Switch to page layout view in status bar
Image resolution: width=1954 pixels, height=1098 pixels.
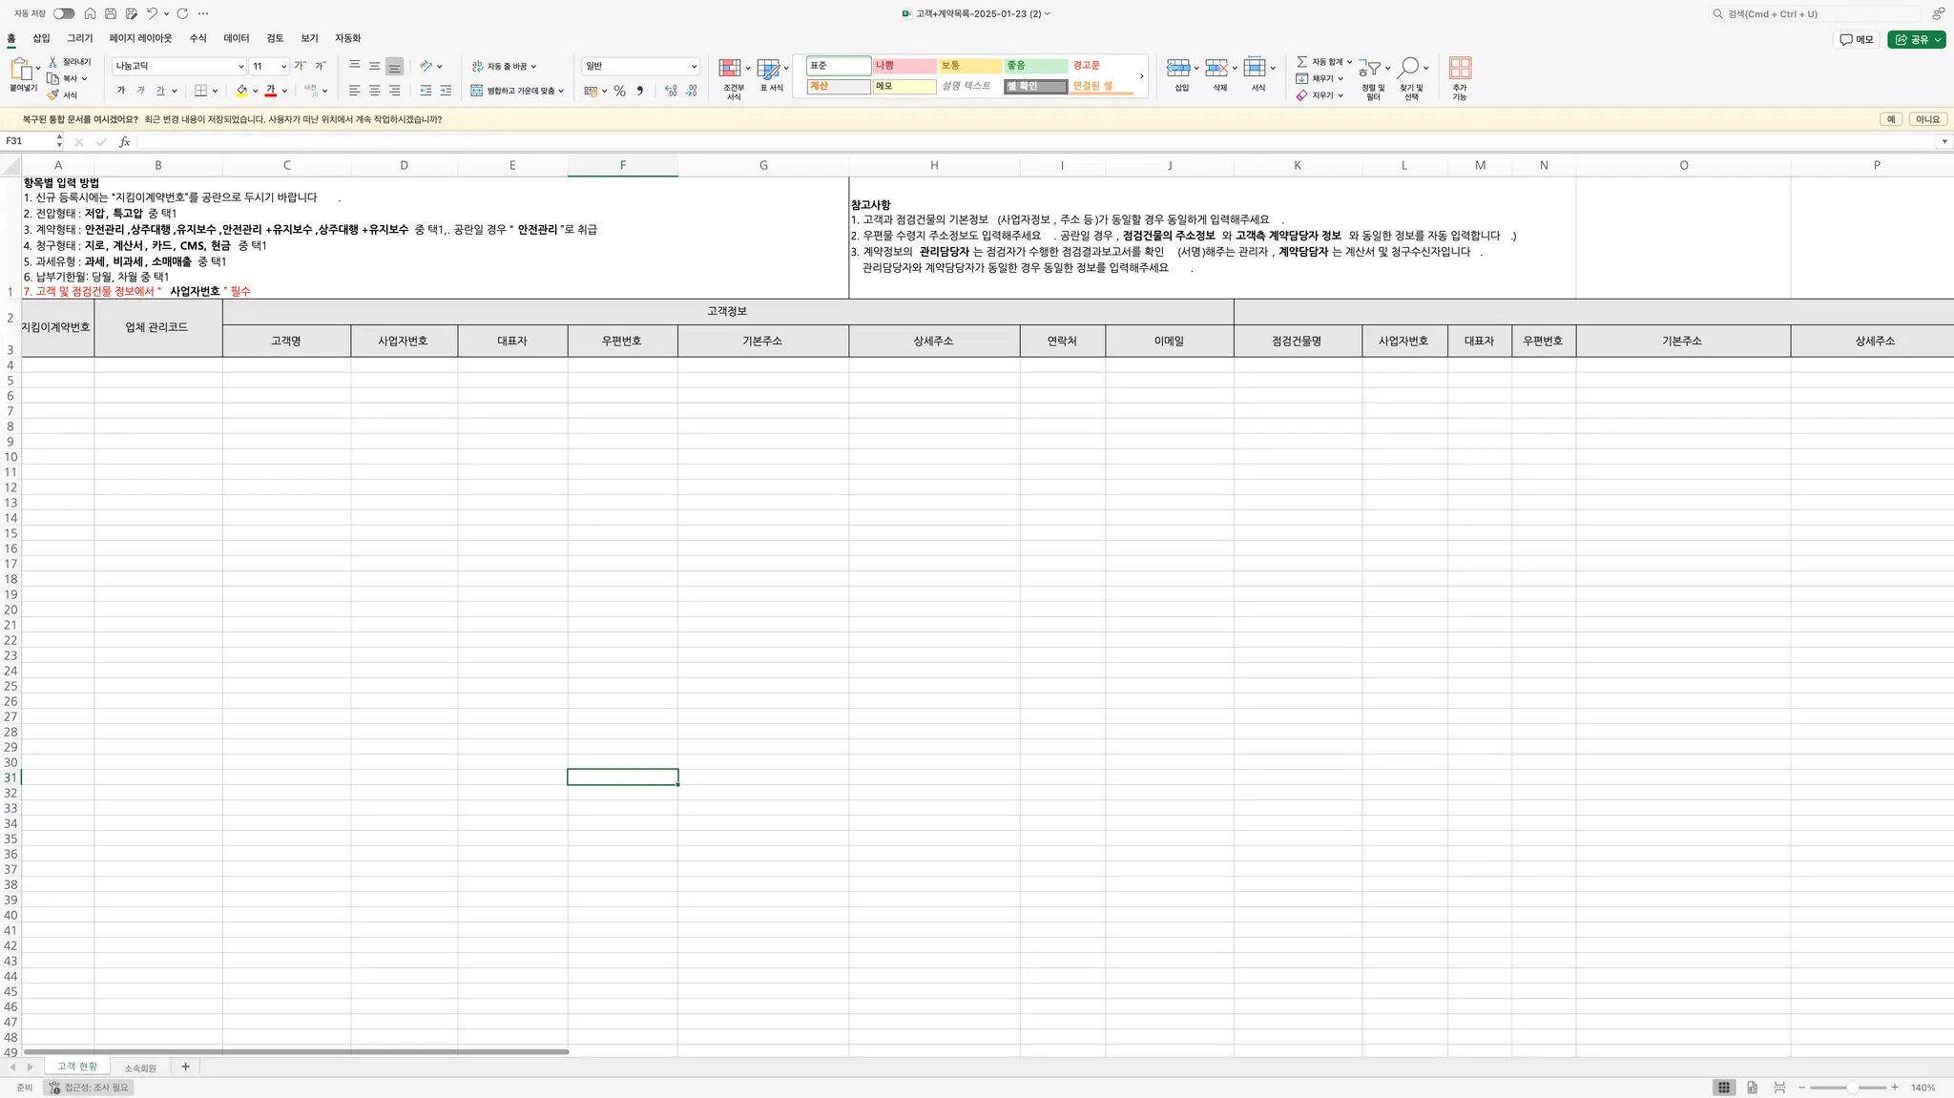tap(1752, 1088)
